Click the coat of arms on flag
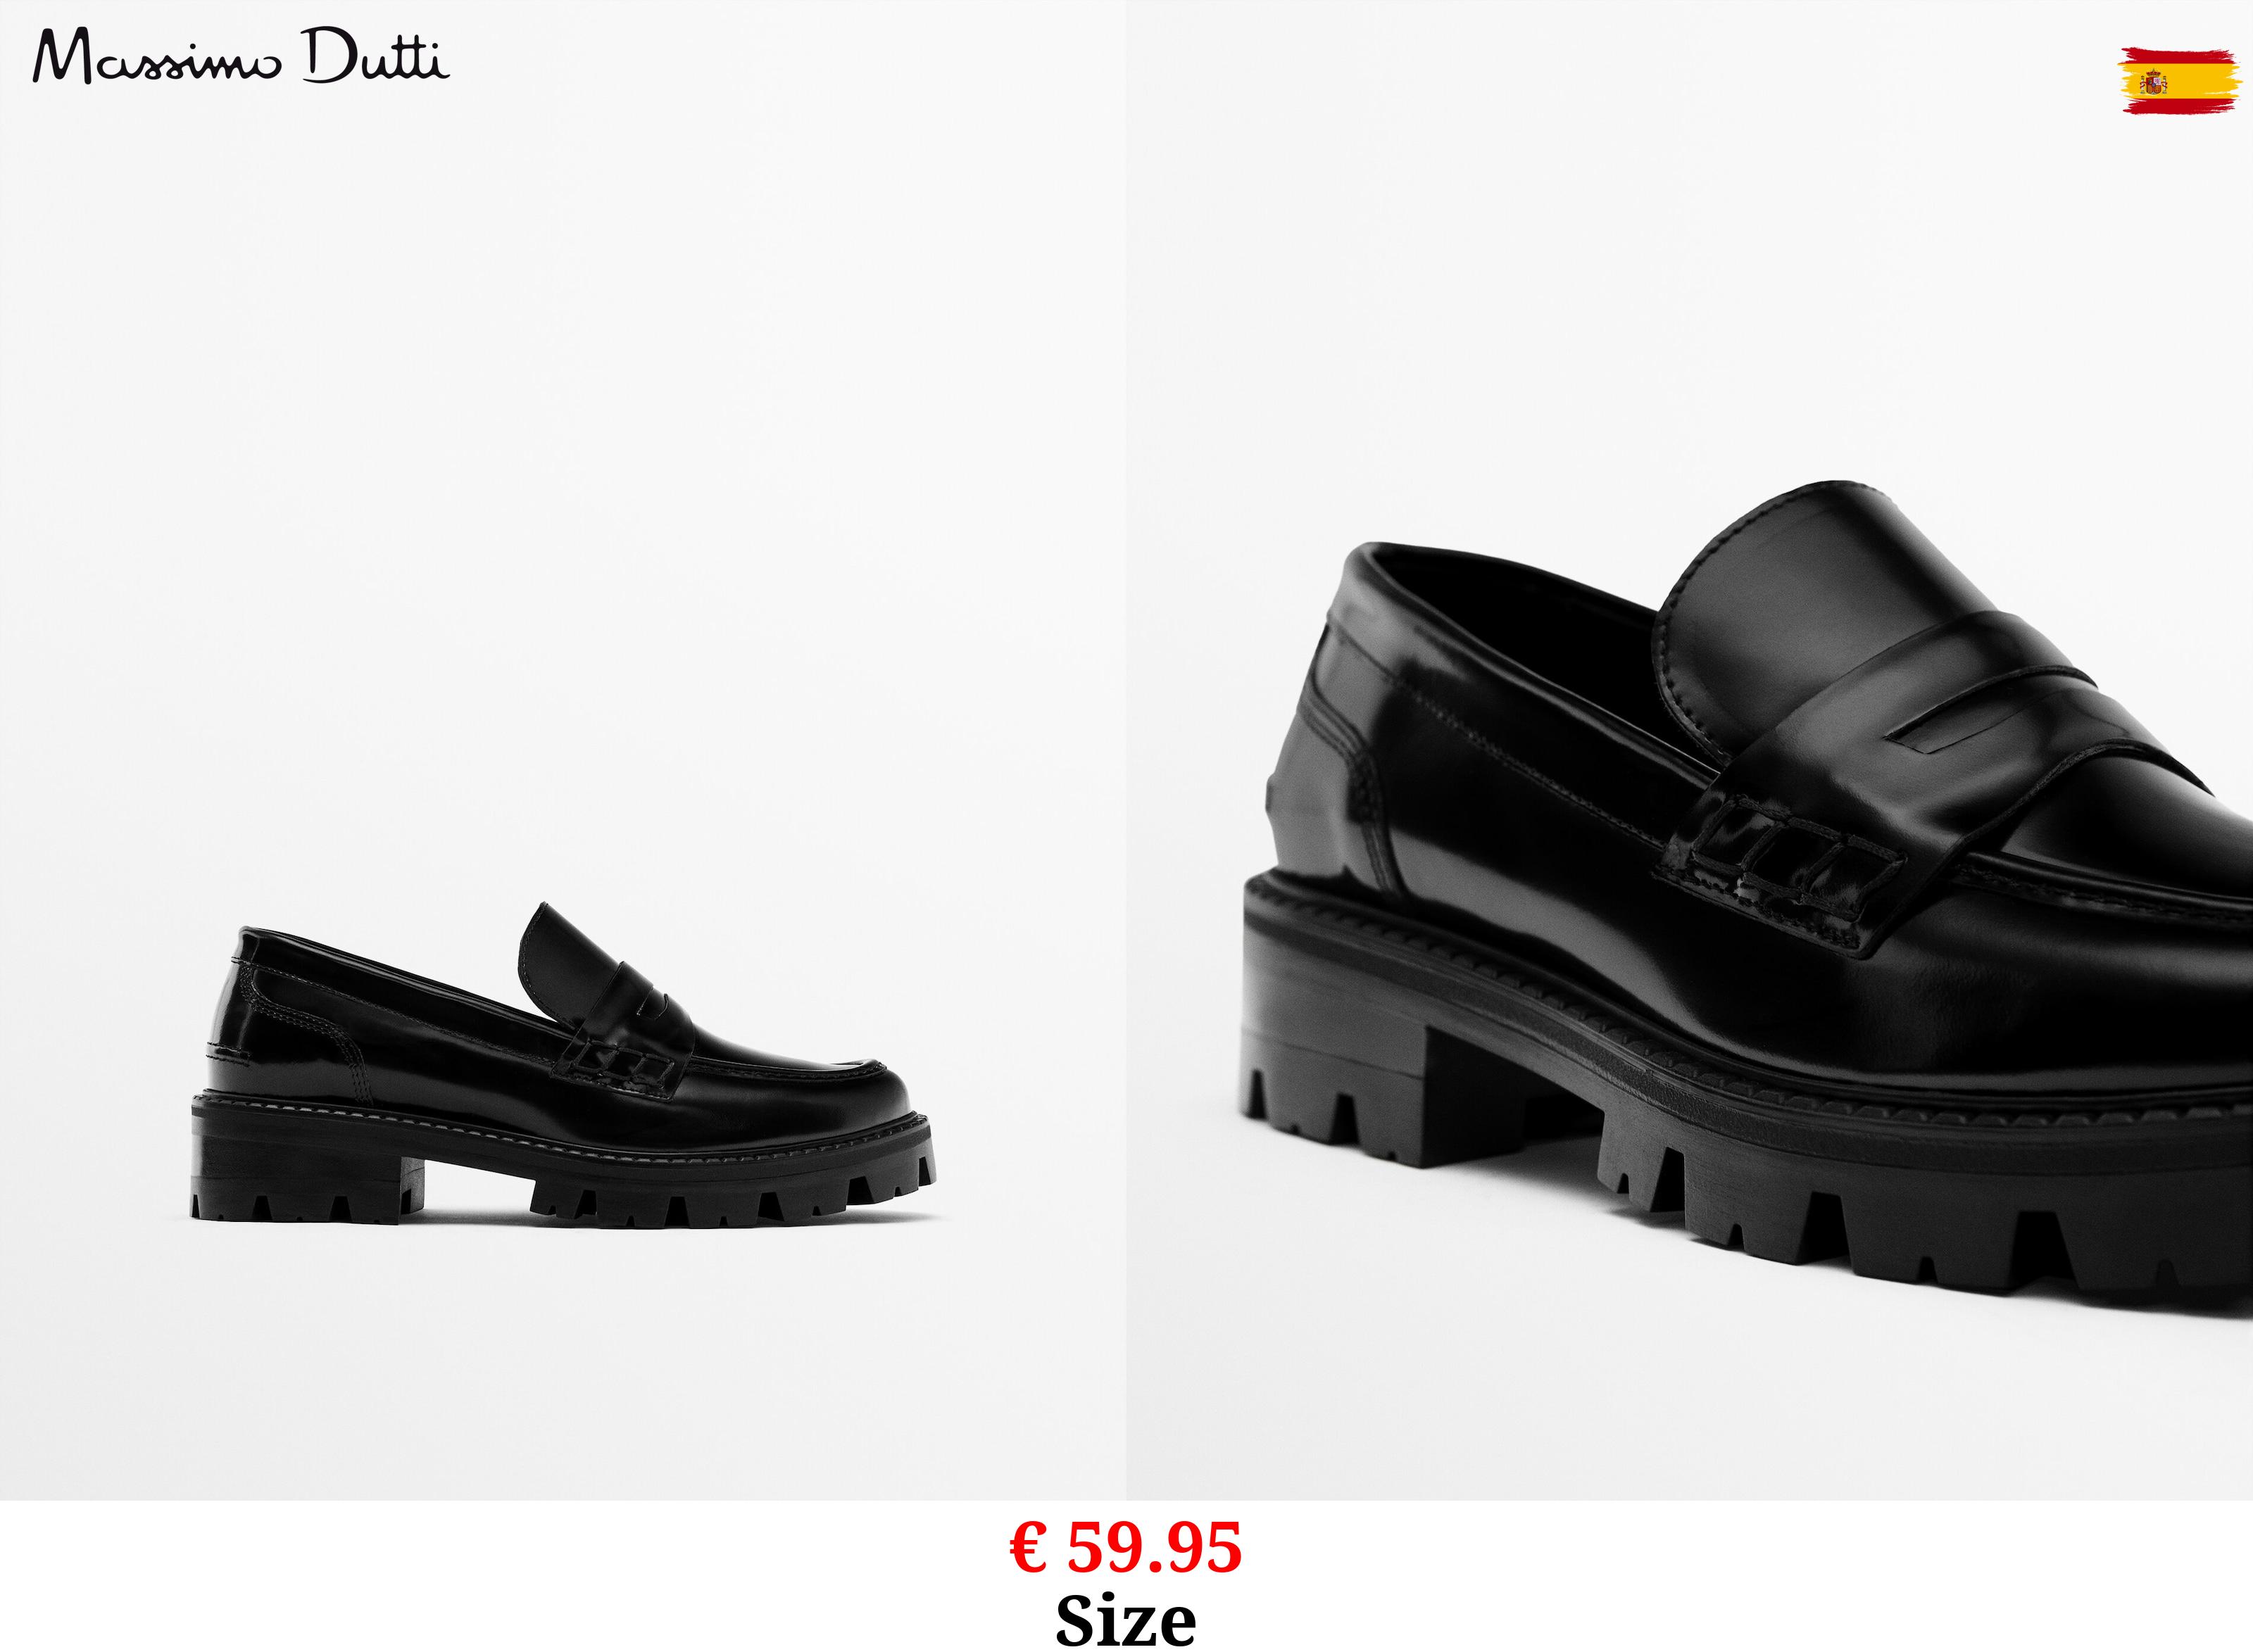Viewport: 2253px width, 1652px height. [2153, 81]
